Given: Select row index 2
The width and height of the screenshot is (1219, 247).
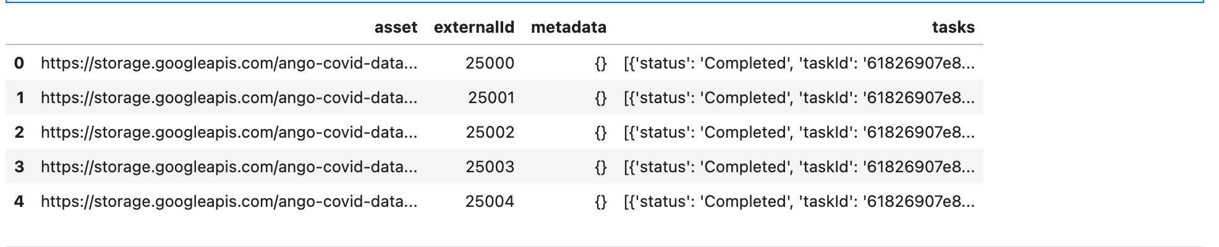Looking at the screenshot, I should (19, 132).
